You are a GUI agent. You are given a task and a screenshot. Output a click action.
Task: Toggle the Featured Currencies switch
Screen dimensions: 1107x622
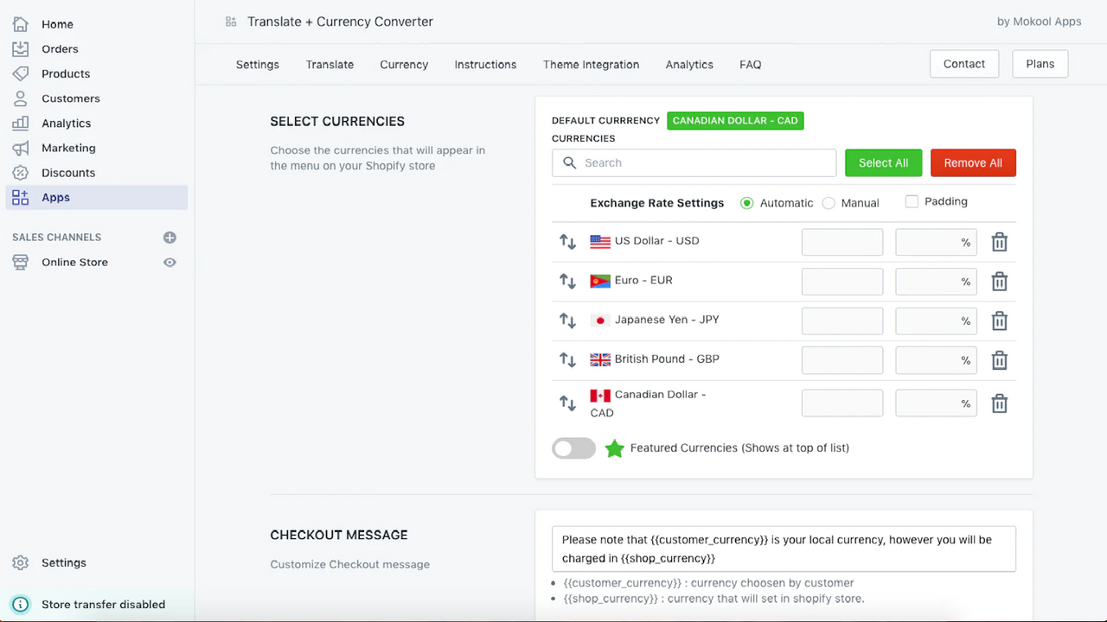click(x=574, y=448)
